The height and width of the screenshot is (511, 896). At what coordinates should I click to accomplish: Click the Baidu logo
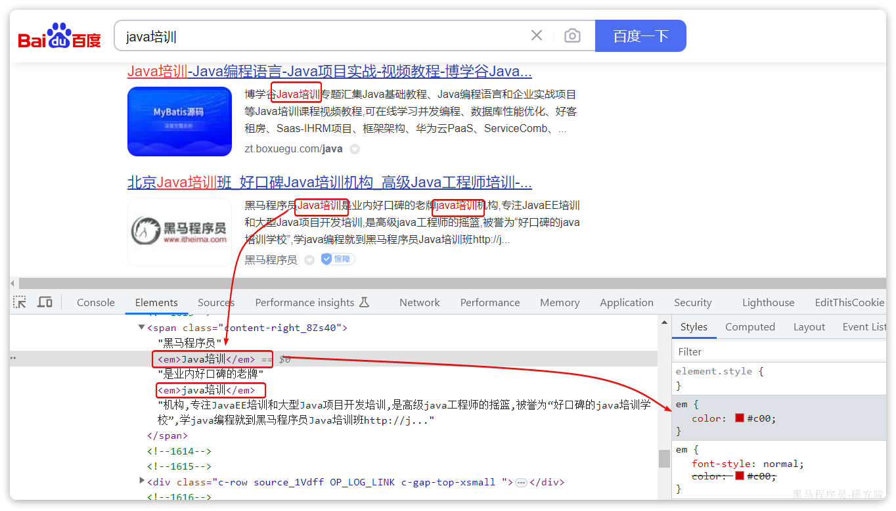[x=59, y=36]
